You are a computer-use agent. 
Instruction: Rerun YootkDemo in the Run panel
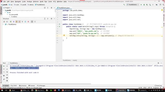(x=4, y=66)
